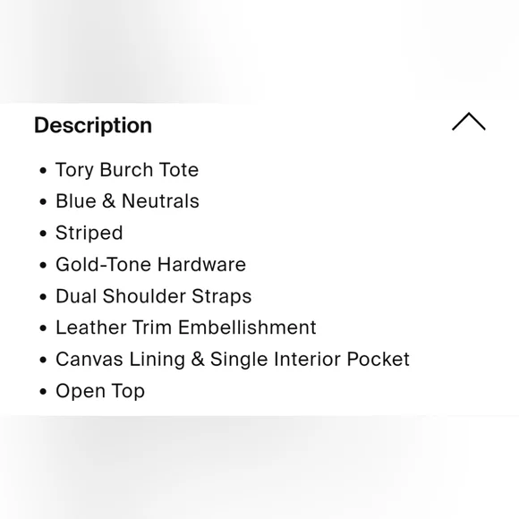Click the Striped list item
This screenshot has height=519, width=519.
[x=89, y=233]
